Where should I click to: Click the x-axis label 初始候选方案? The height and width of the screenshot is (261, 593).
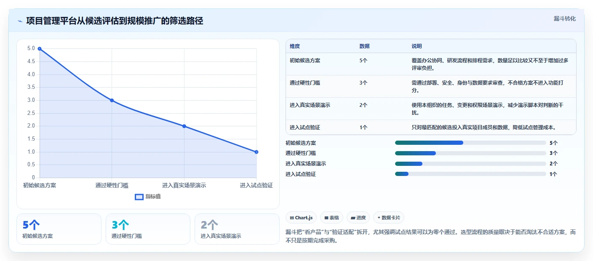(x=40, y=185)
